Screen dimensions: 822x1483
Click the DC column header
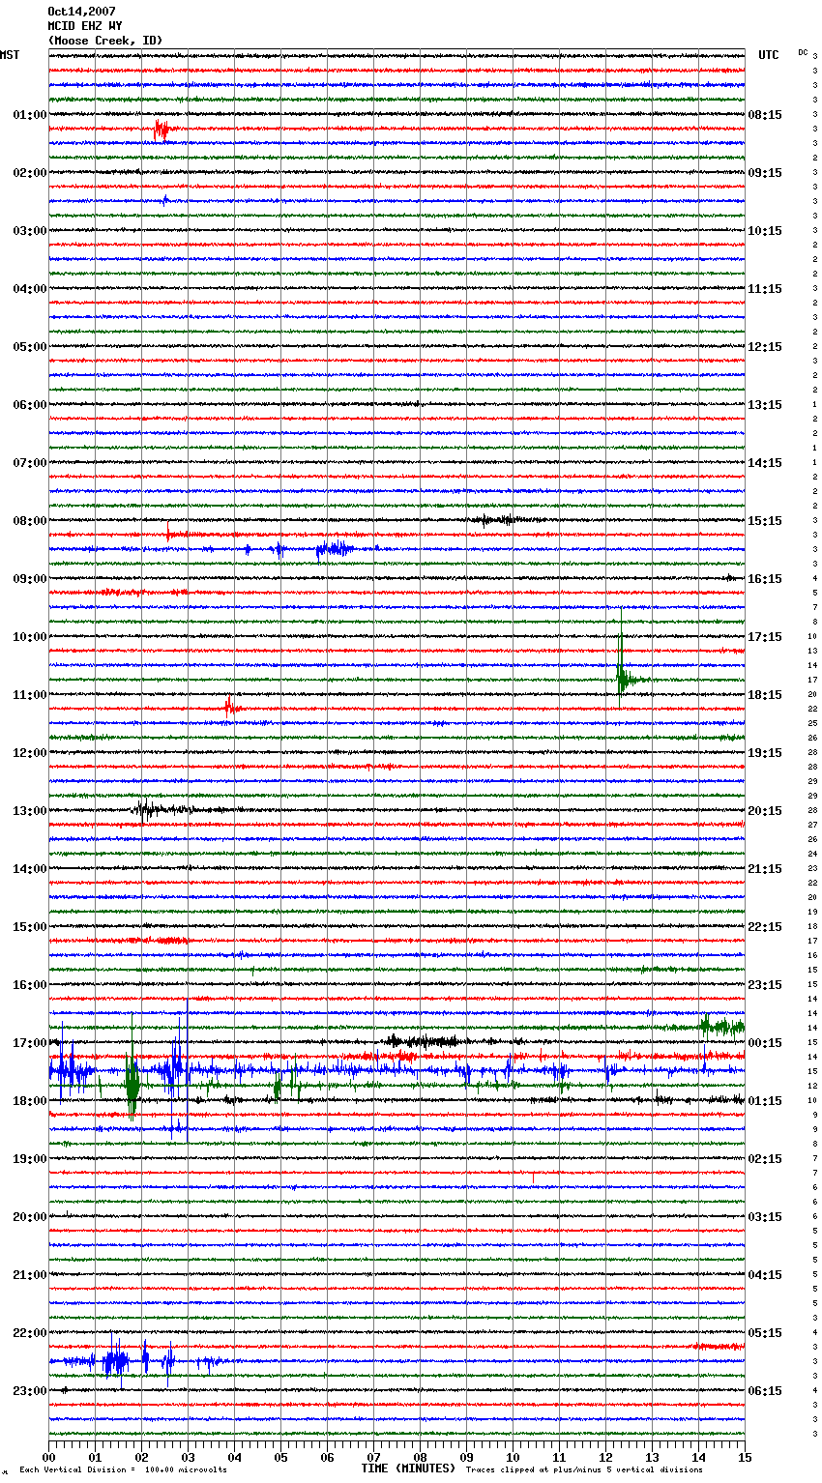coord(803,52)
